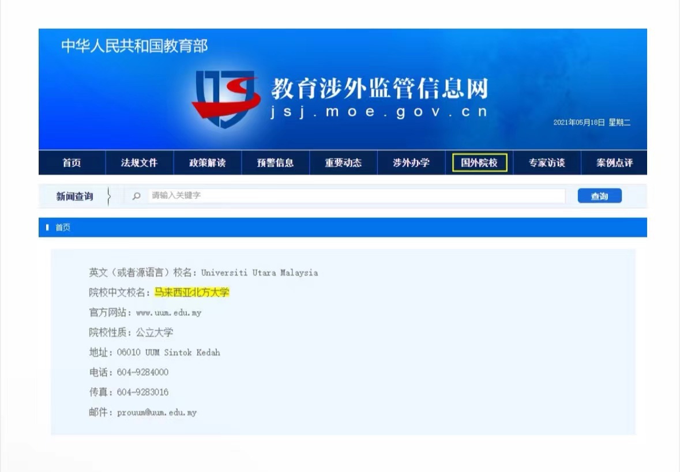
Task: Click the 新闻查询 label
Action: [74, 197]
